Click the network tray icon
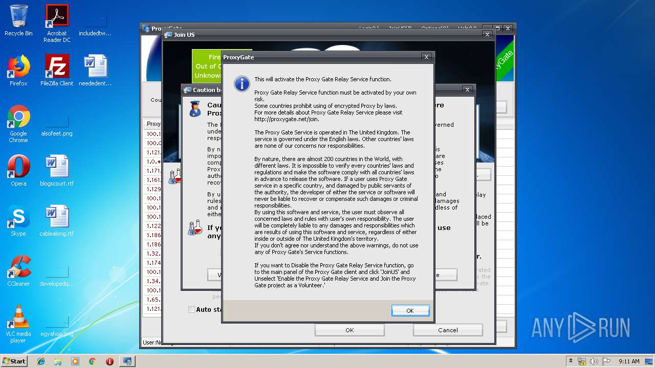655x368 pixels. [x=582, y=361]
